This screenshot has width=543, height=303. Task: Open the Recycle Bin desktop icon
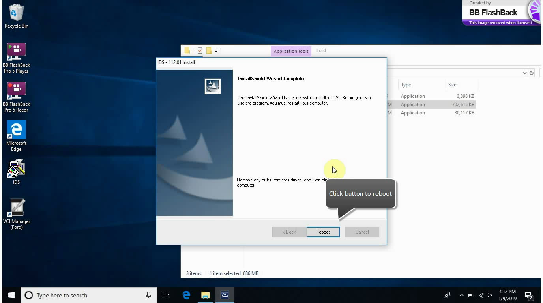point(16,17)
